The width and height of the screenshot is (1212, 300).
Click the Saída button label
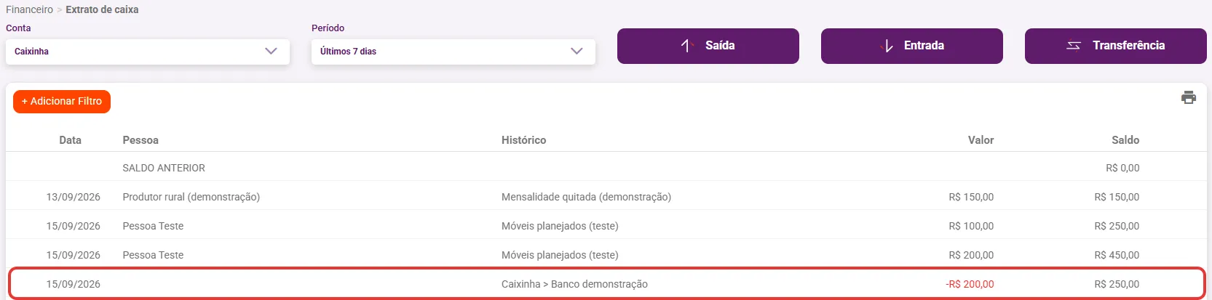720,45
